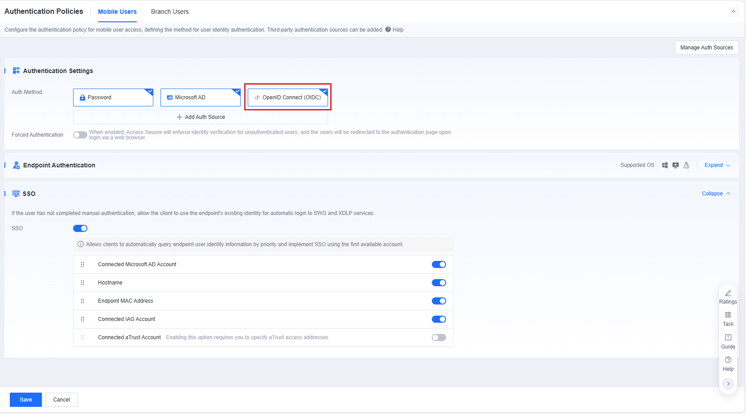The image size is (746, 414).
Task: Click the Windows supported OS icon
Action: pyautogui.click(x=665, y=165)
